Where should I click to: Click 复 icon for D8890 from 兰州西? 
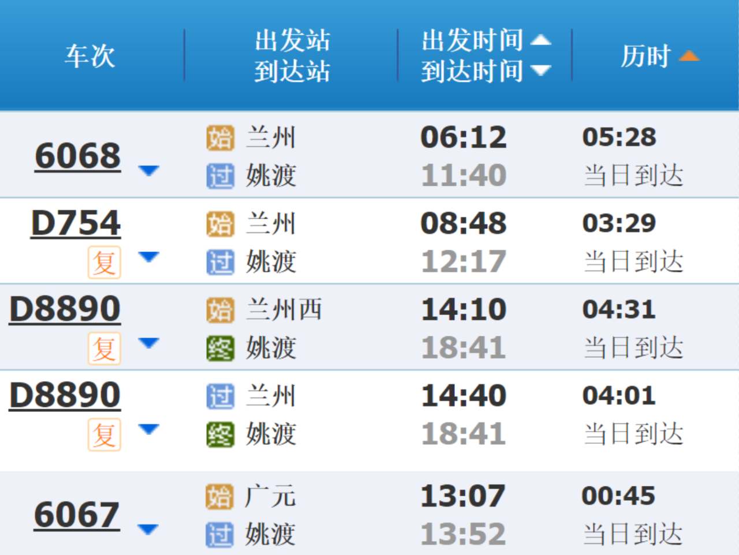[x=104, y=348]
